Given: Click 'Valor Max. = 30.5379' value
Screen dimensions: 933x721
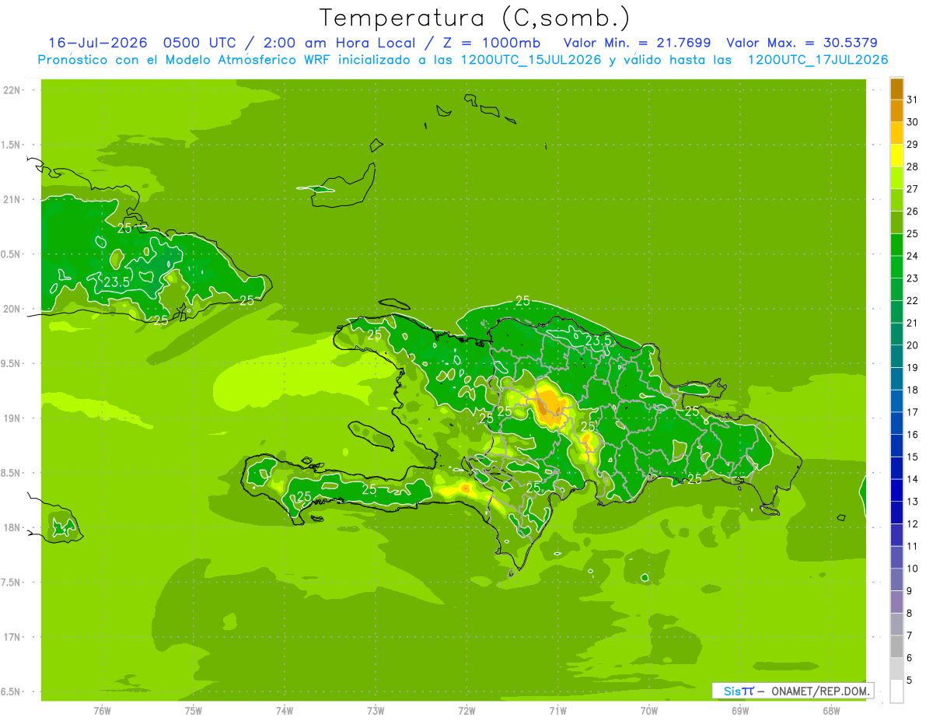Looking at the screenshot, I should (802, 43).
